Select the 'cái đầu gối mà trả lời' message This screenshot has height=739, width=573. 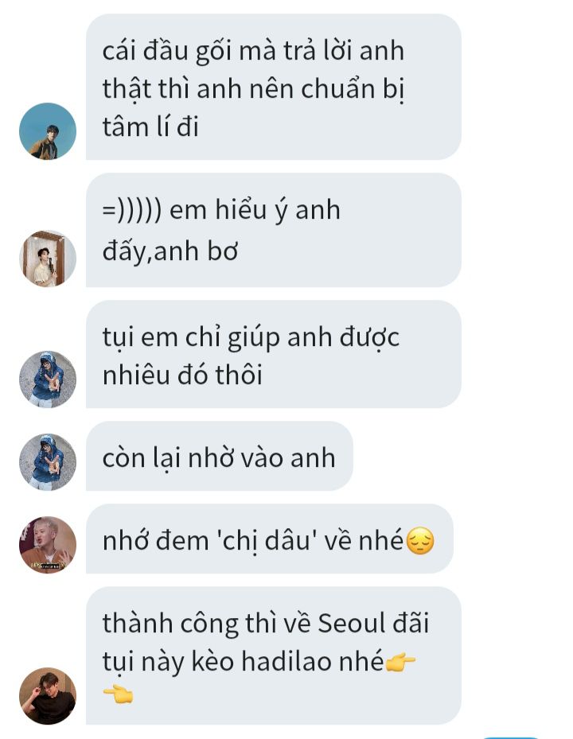[274, 87]
